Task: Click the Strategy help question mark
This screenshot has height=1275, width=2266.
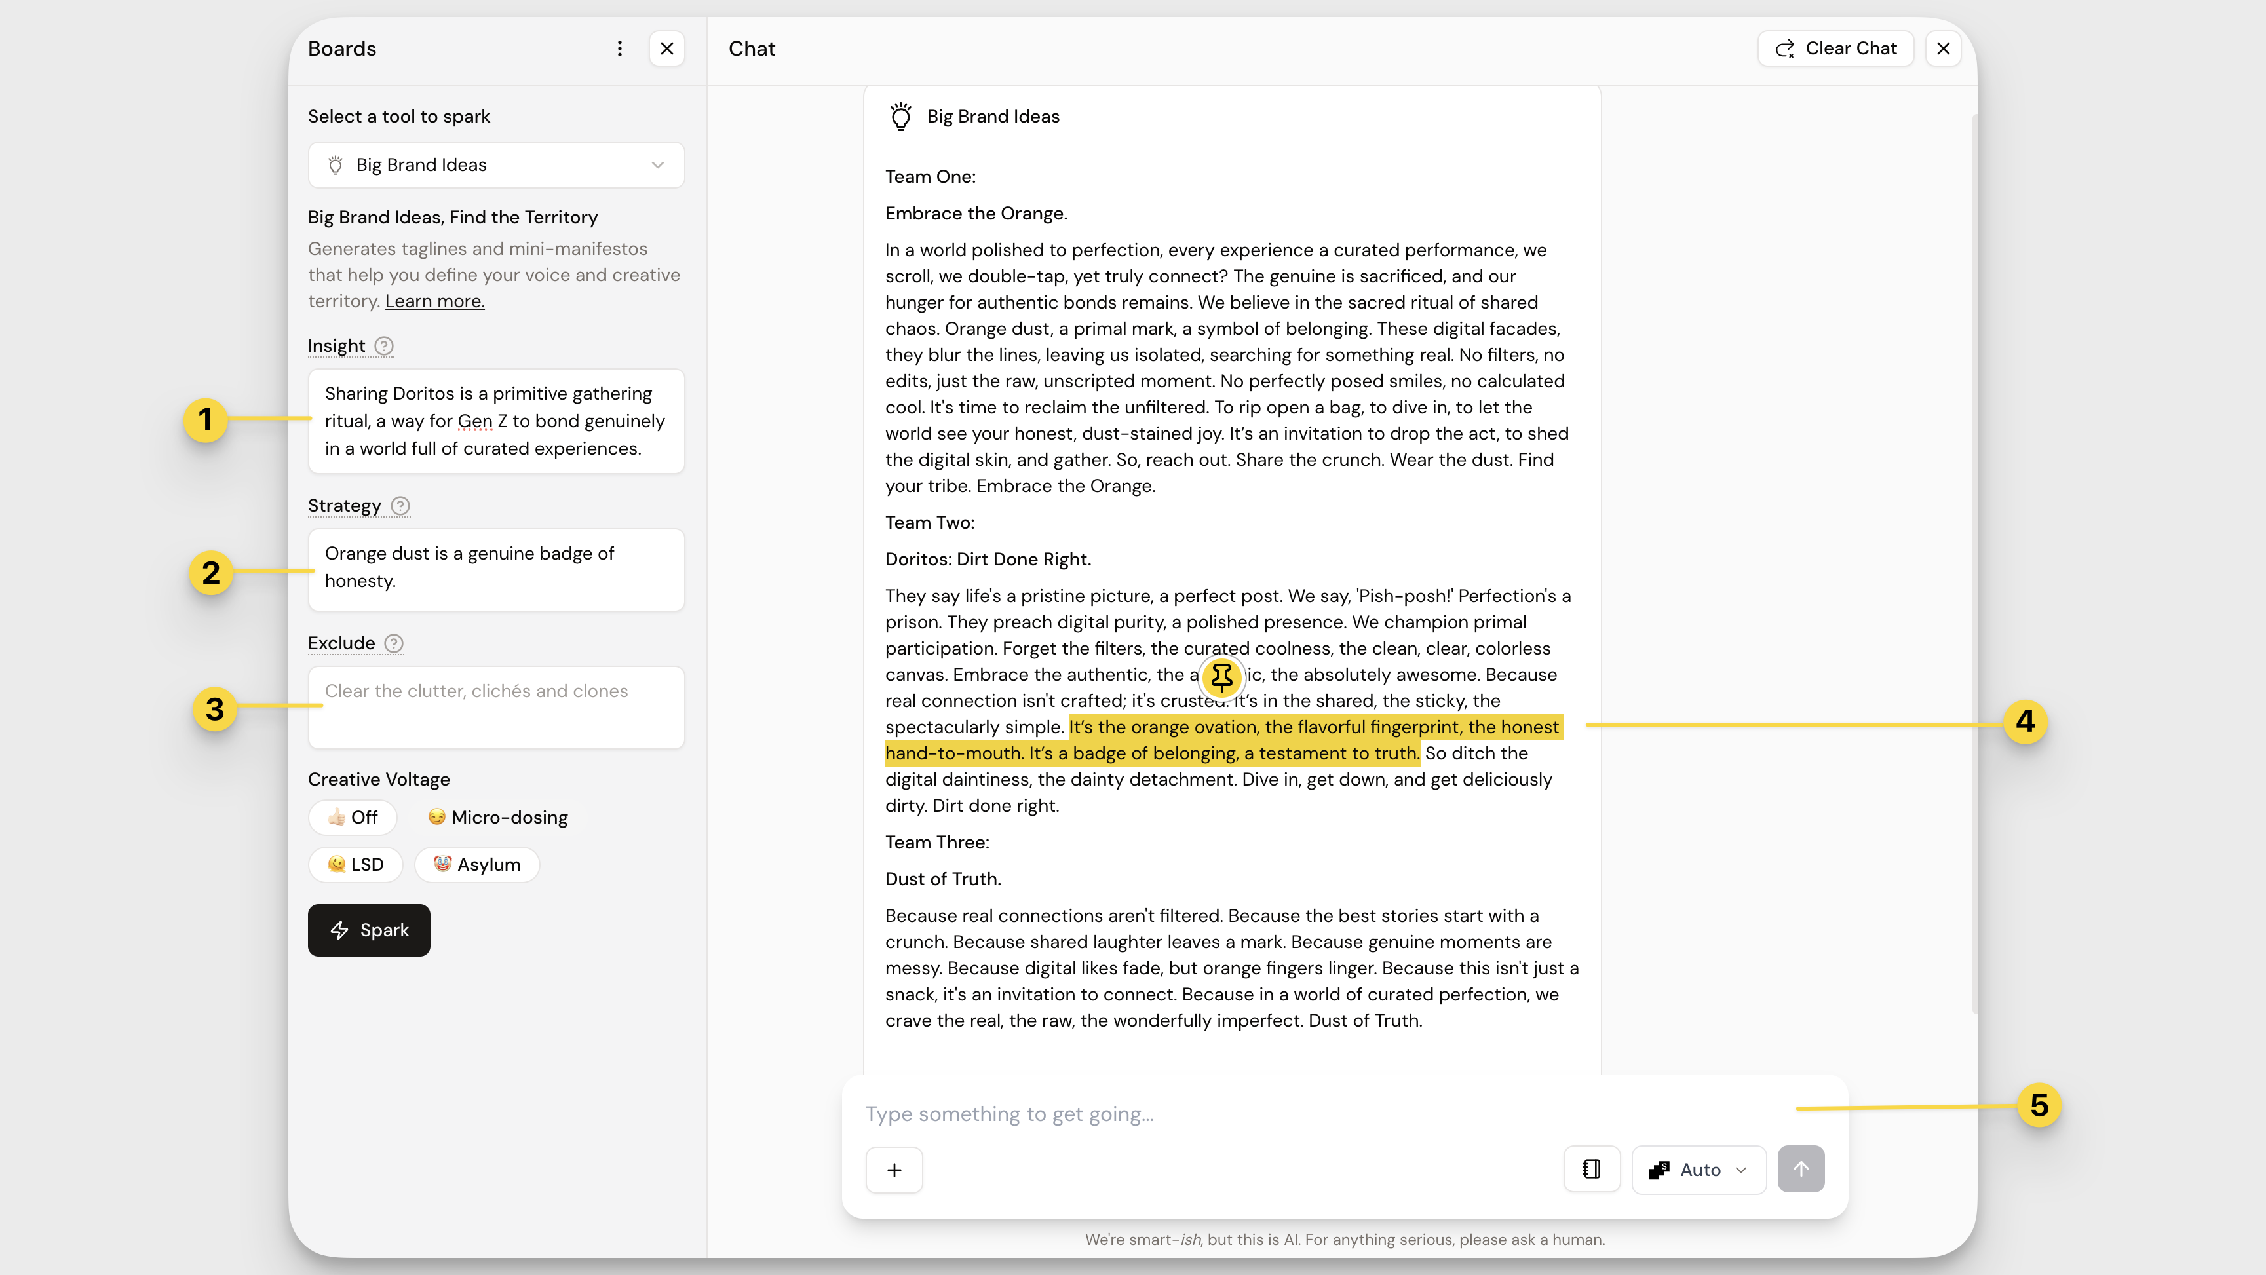Action: (400, 506)
